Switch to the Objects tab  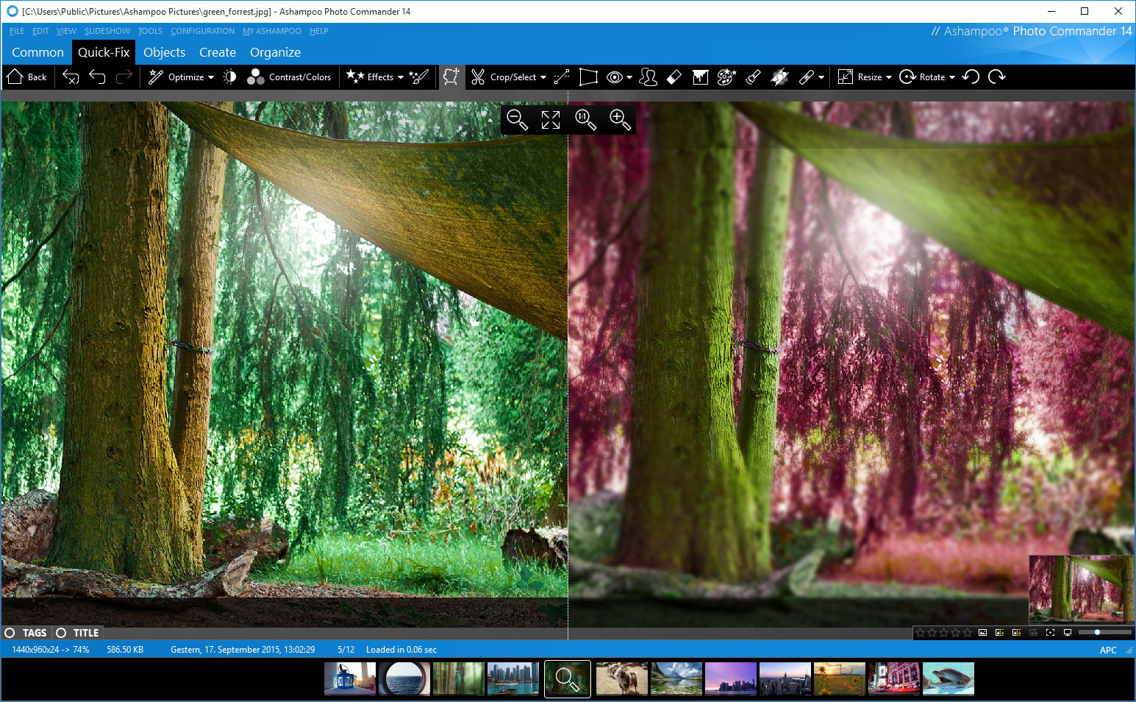[x=164, y=52]
